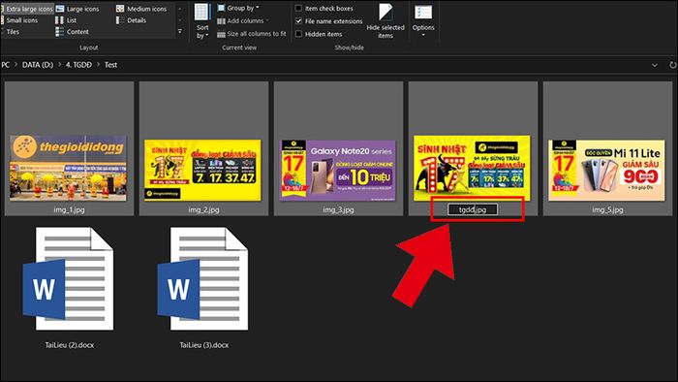Click the tgdd.jpg rename text field
Image resolution: width=678 pixels, height=382 pixels.
tap(473, 209)
